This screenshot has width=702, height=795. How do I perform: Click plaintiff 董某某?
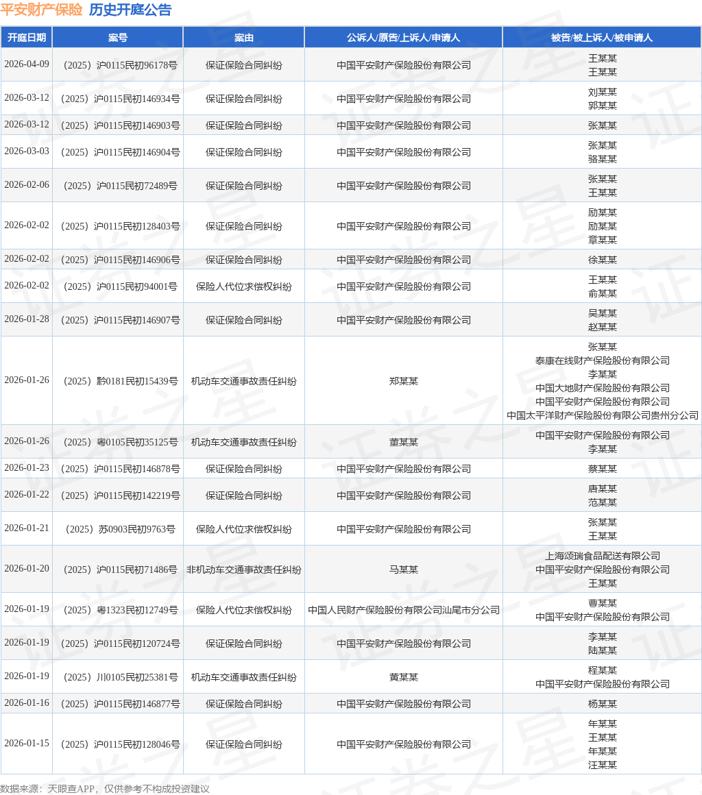pos(404,442)
